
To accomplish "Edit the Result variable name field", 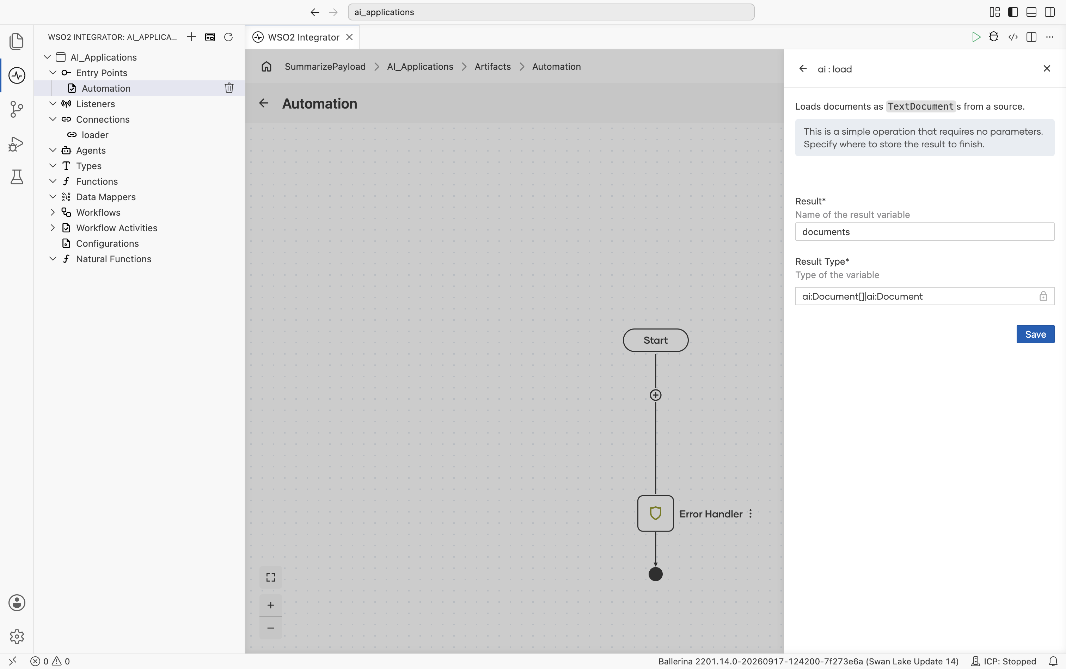I will 924,232.
